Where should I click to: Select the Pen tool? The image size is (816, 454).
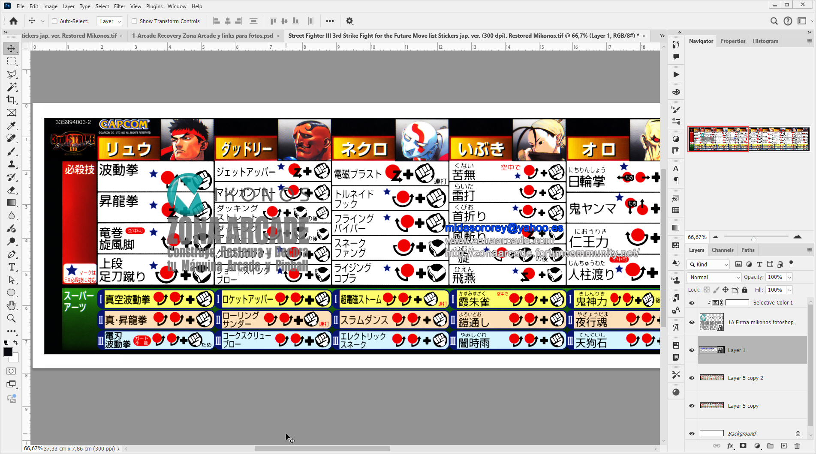[x=12, y=254]
